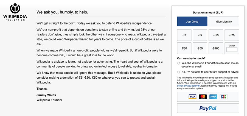This screenshot has width=247, height=116.
Task: Open the donor privacy policy link
Action: click(x=187, y=86)
